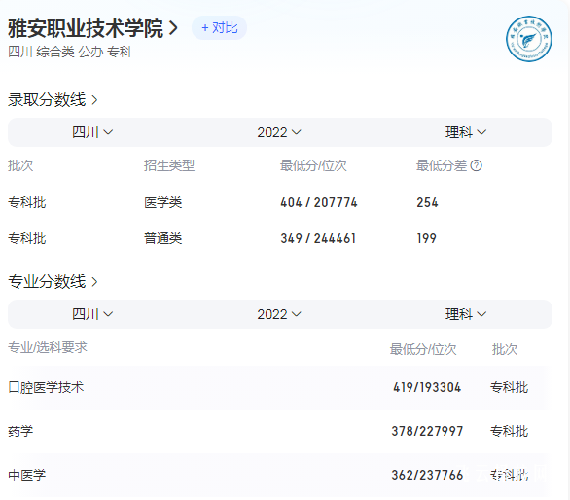Click the 普通类 enrollment type cell
570x500 pixels.
point(162,238)
